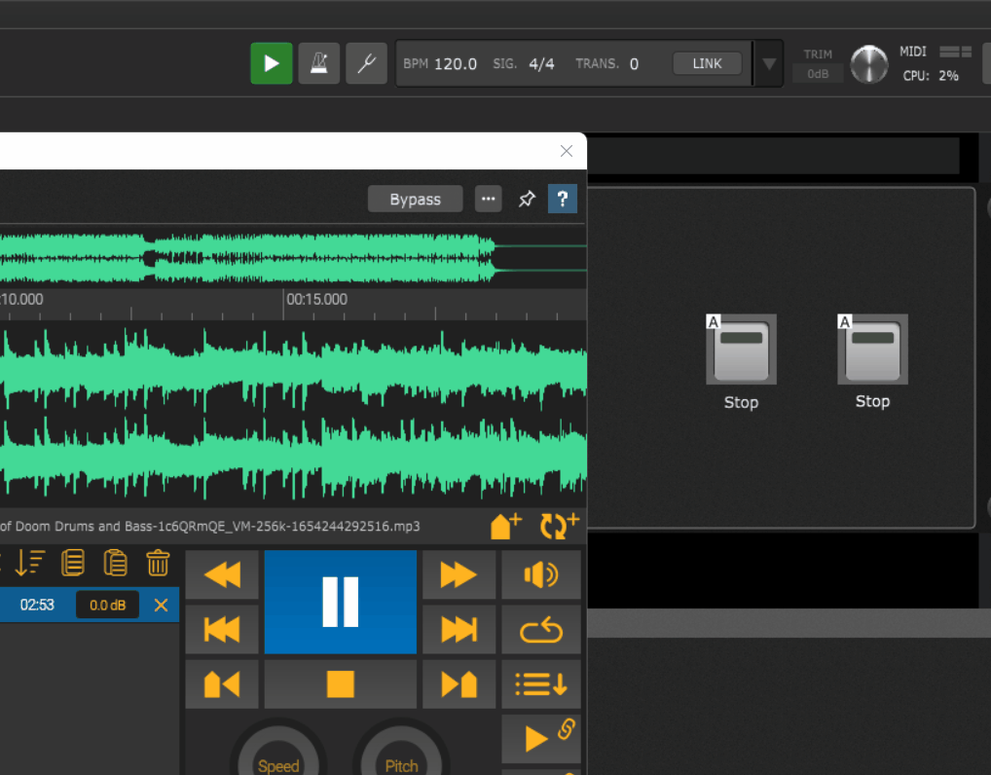The height and width of the screenshot is (775, 991).
Task: Adjust the TRIM knob
Action: (x=868, y=64)
